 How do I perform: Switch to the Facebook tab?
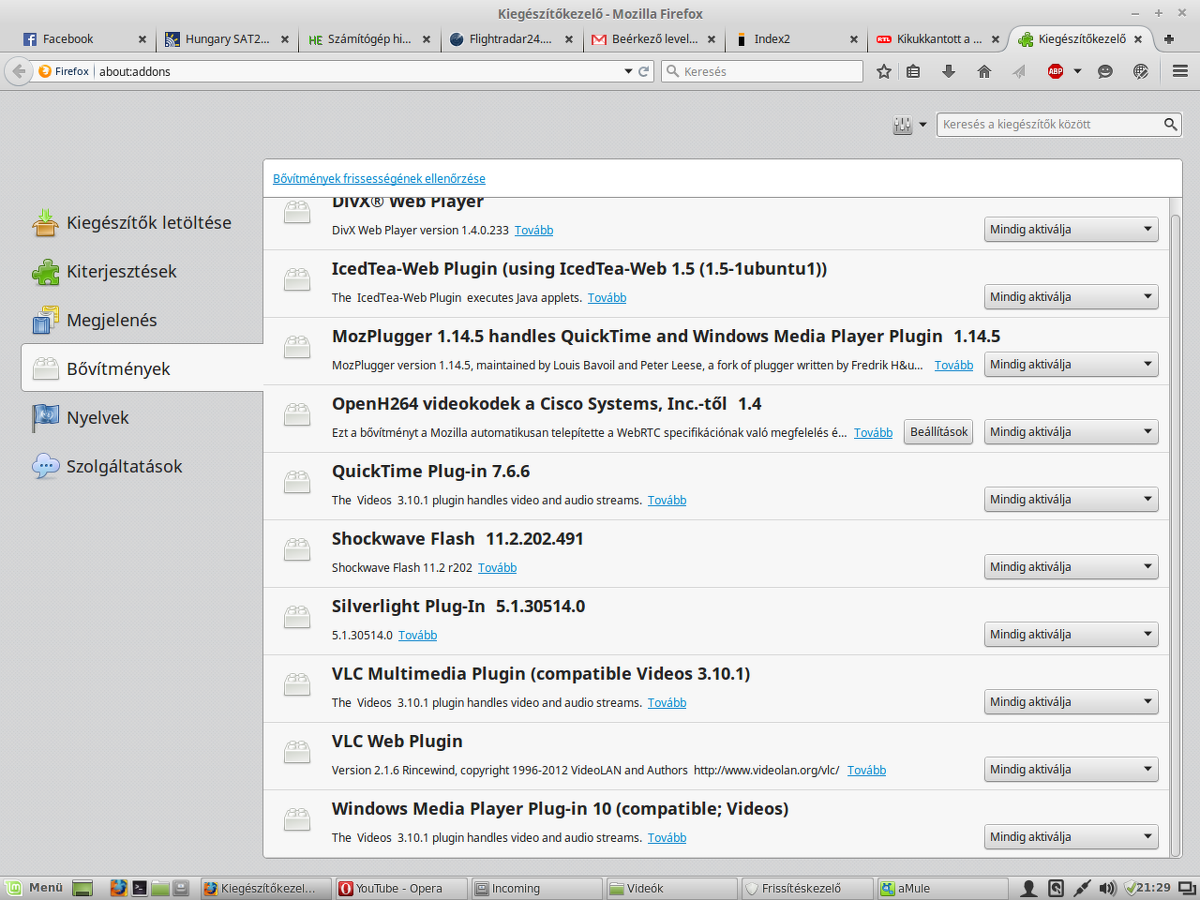tap(84, 39)
